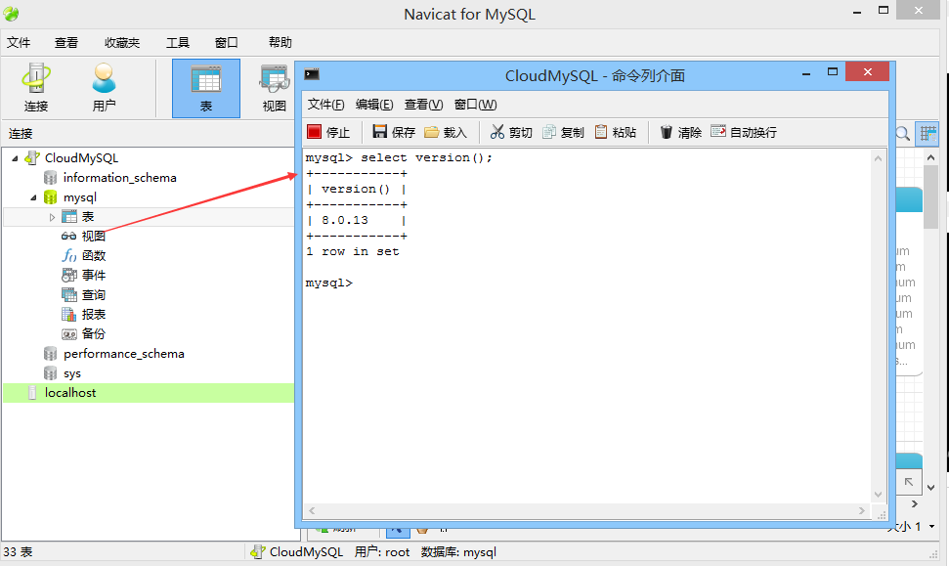Open the 查看 menu in the main window

tap(65, 42)
